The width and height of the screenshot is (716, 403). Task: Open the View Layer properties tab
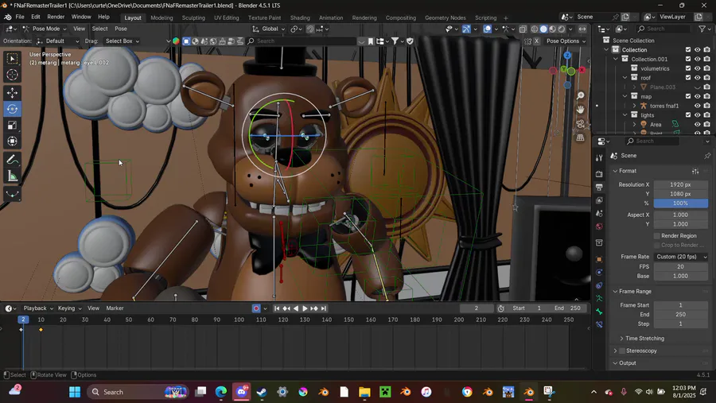[599, 200]
